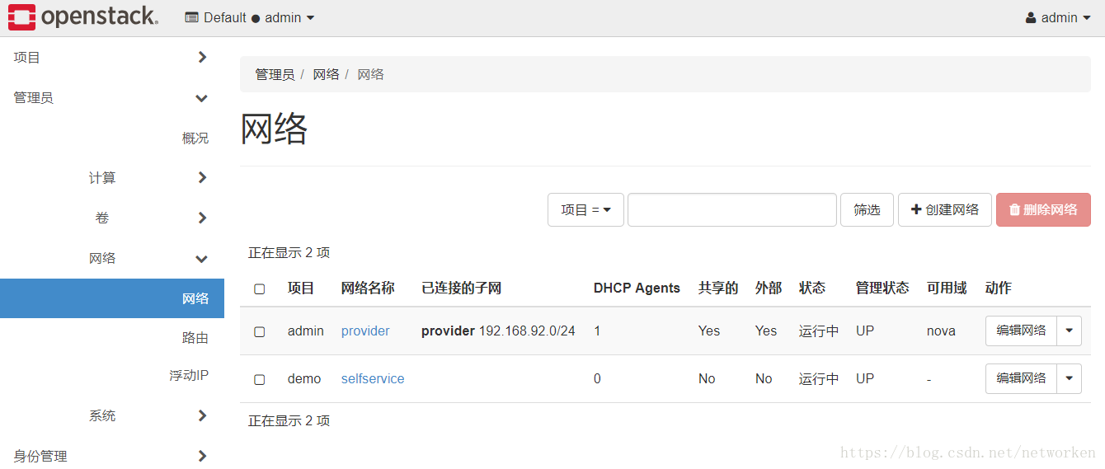This screenshot has height=469, width=1105.
Task: Collapse the 网络 submenu chevron
Action: (201, 259)
